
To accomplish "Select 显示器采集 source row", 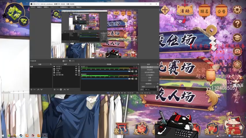I will 66,75.
